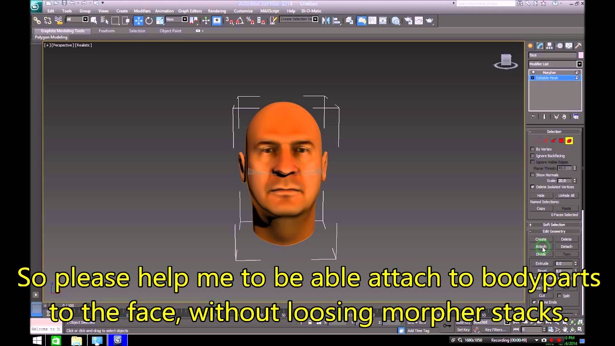Enable the Show Normals checkbox
Screen dimensions: 615x346
(532, 175)
